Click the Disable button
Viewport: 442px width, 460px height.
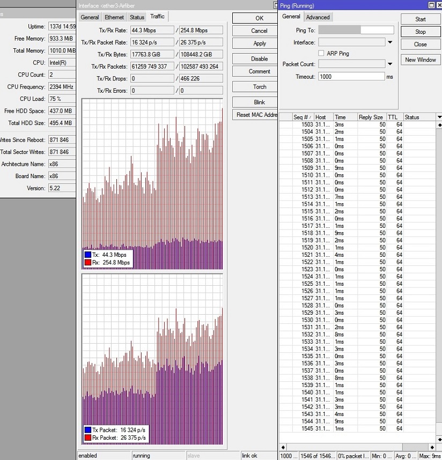coord(255,59)
